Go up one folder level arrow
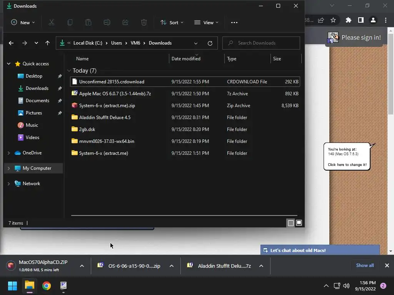Image resolution: width=394 pixels, height=295 pixels. 47,43
